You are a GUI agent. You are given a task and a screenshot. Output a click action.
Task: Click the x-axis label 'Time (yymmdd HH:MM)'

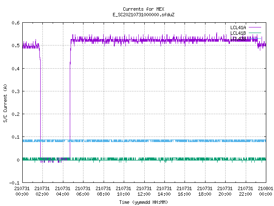click(143, 202)
